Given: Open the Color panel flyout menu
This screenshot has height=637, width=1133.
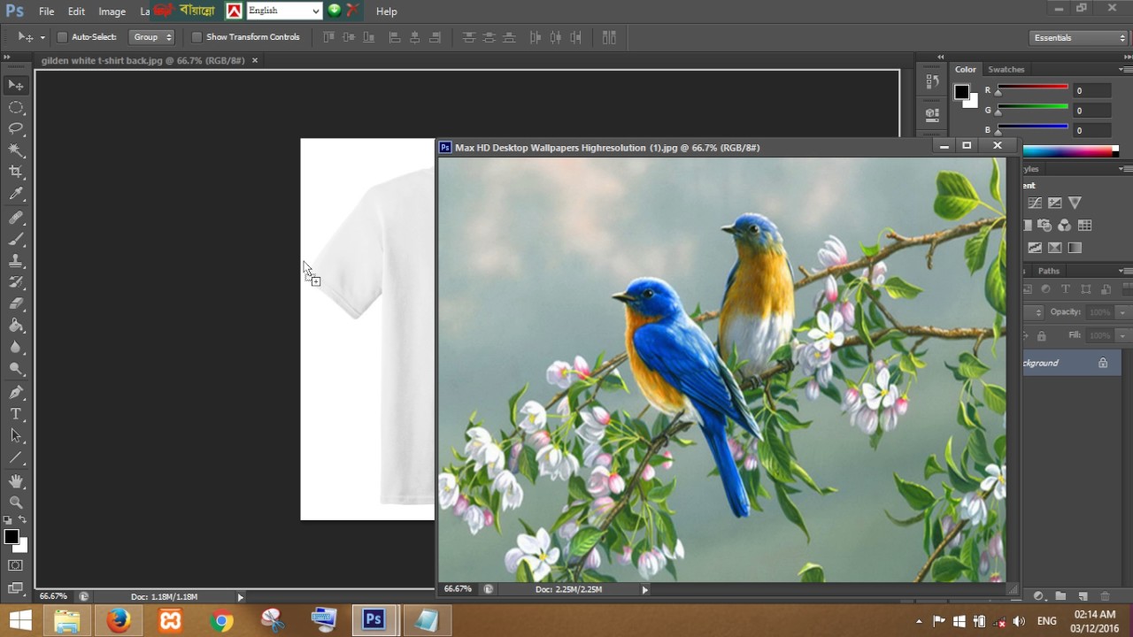Looking at the screenshot, I should tap(1124, 69).
